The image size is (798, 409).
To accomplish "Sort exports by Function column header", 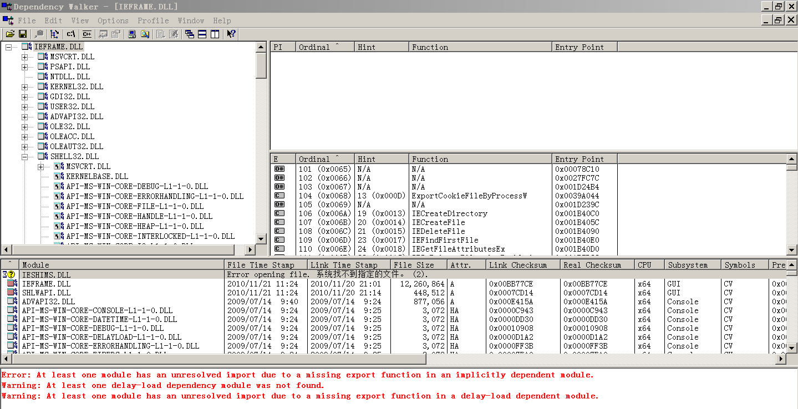I will tap(480, 159).
